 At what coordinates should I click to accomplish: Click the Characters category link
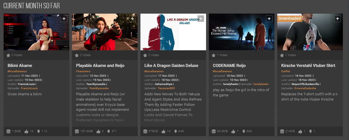point(83,71)
